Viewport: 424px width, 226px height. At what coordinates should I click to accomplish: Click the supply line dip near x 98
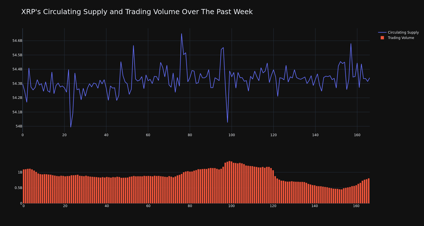point(228,122)
